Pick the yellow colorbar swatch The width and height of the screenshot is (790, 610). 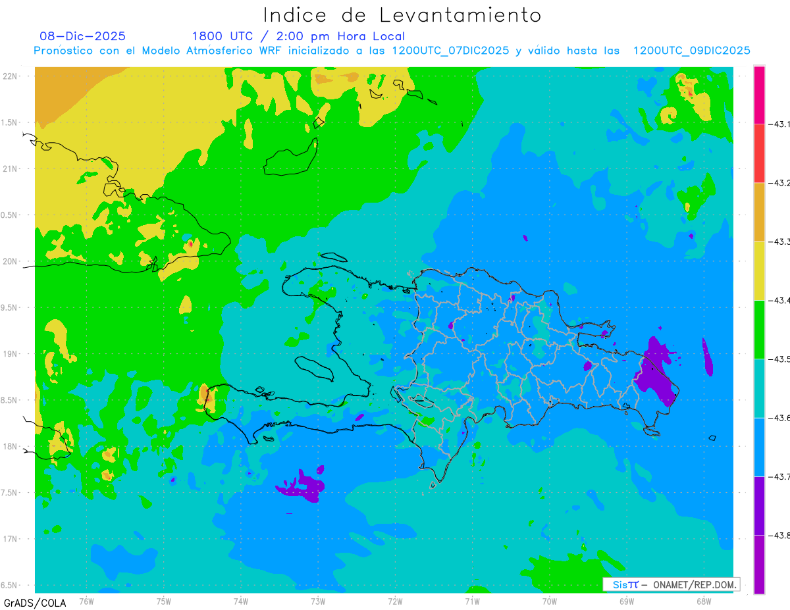point(759,270)
